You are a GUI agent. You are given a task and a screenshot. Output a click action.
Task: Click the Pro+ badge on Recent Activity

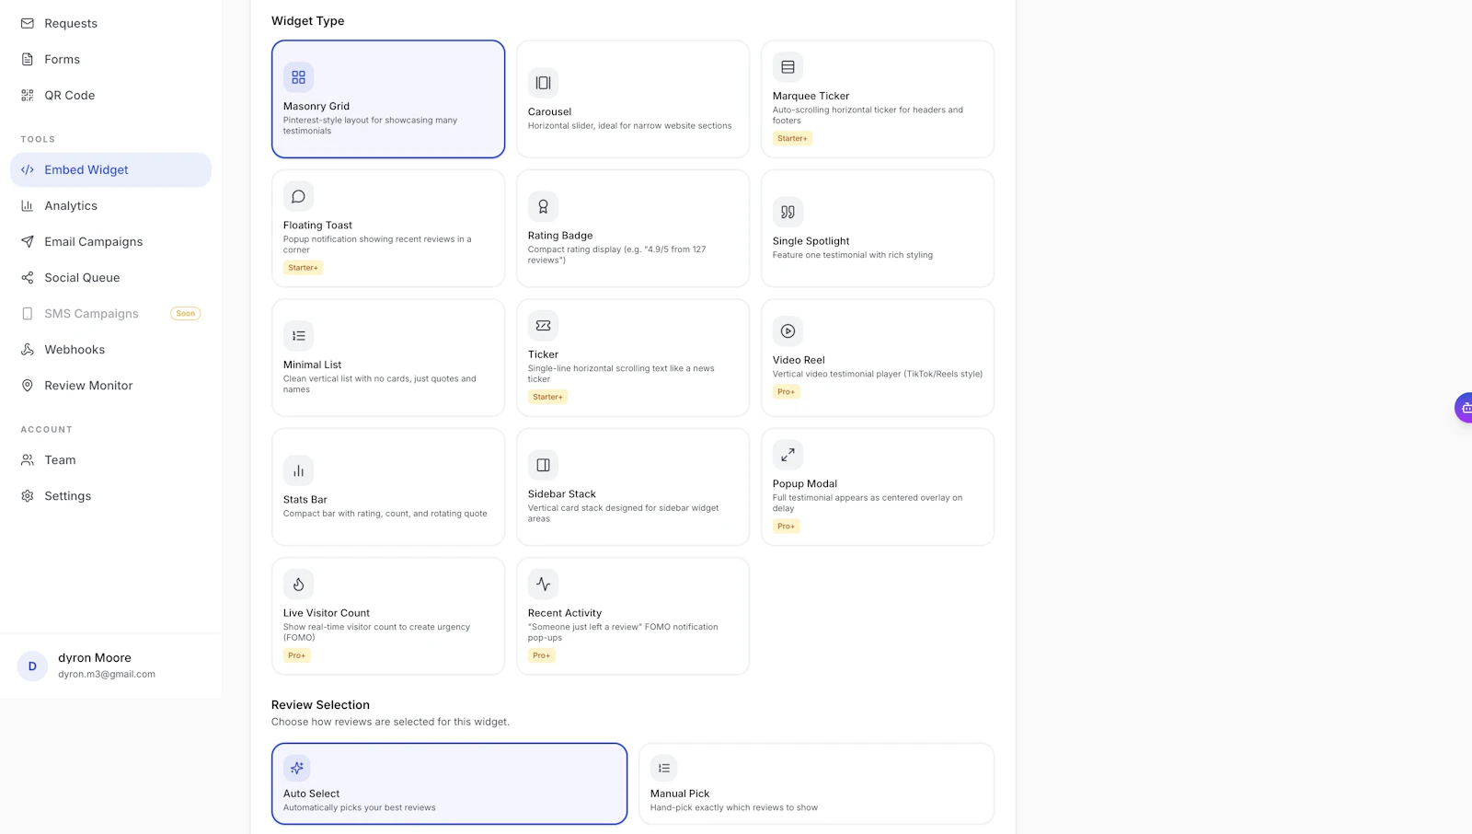point(541,655)
